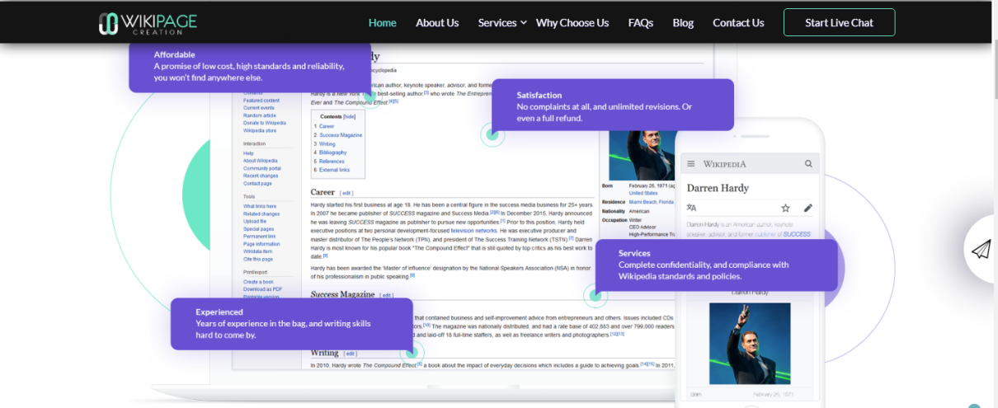This screenshot has width=998, height=408.
Task: Click the Services feature card about confidentiality
Action: [x=717, y=265]
